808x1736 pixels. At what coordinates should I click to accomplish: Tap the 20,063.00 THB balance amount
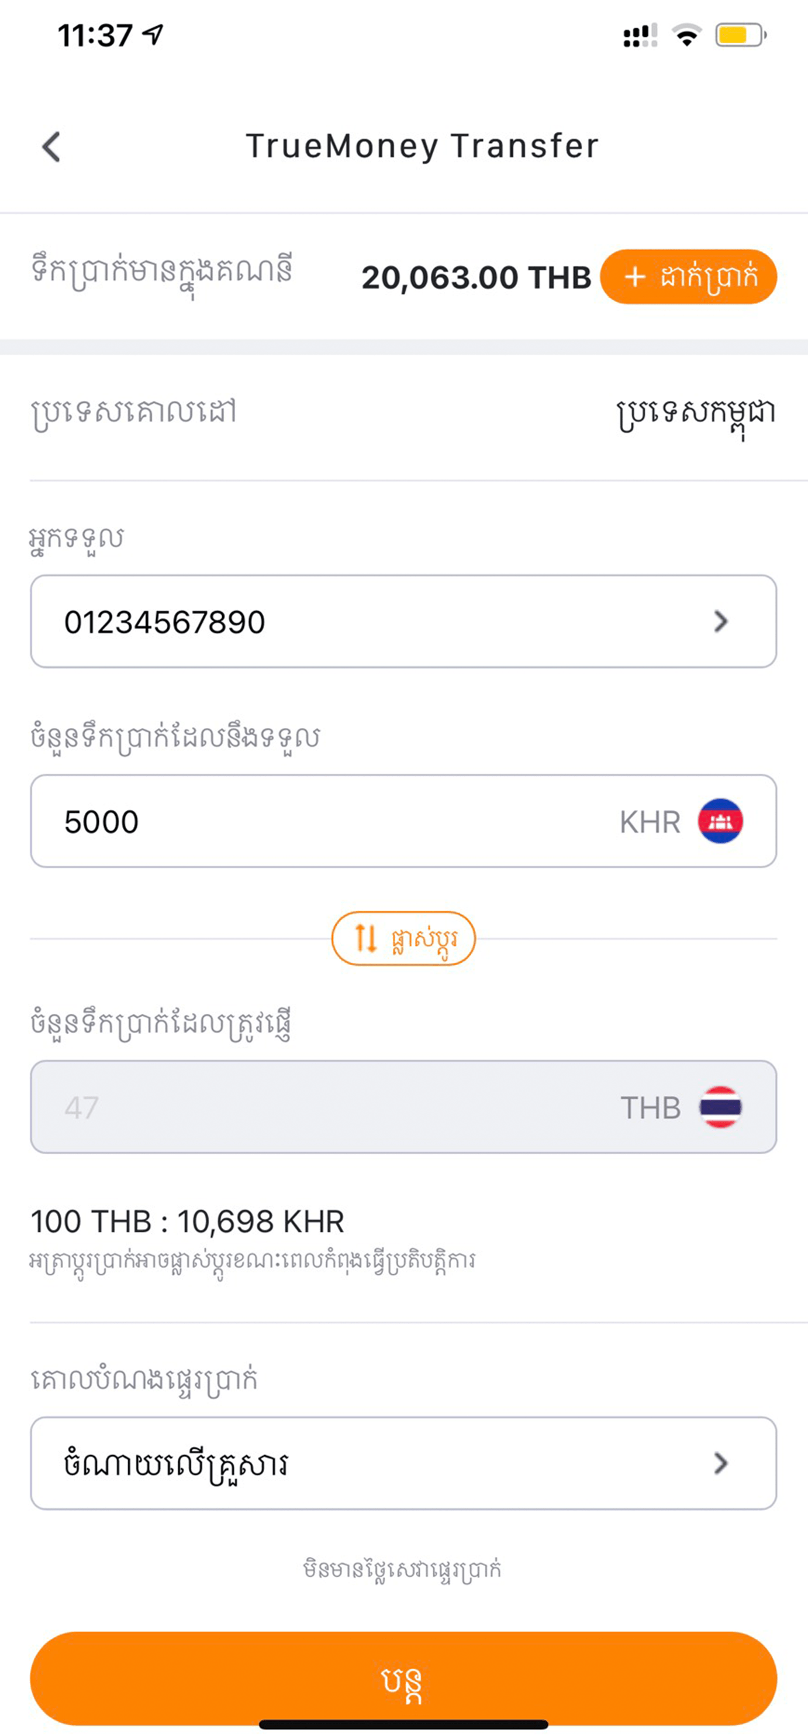[476, 277]
